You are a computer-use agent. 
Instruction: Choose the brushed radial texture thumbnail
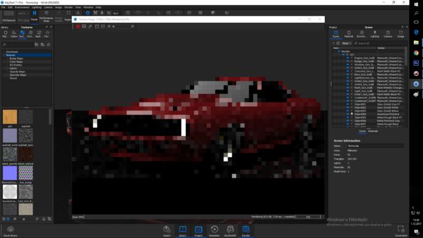[x=10, y=191]
